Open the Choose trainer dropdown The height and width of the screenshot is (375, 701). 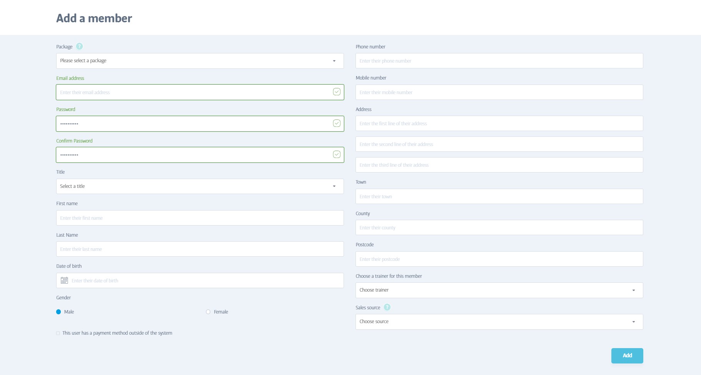[x=499, y=290]
